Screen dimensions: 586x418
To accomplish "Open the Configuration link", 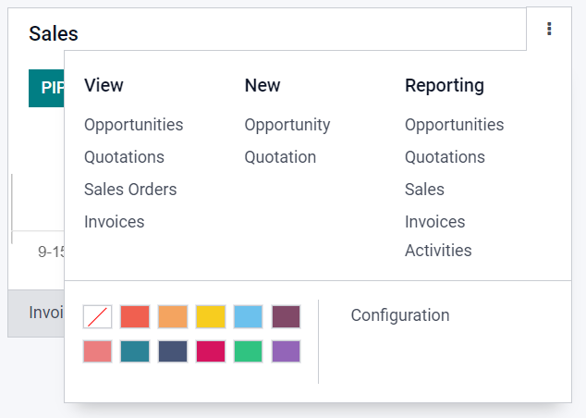I will [x=400, y=315].
